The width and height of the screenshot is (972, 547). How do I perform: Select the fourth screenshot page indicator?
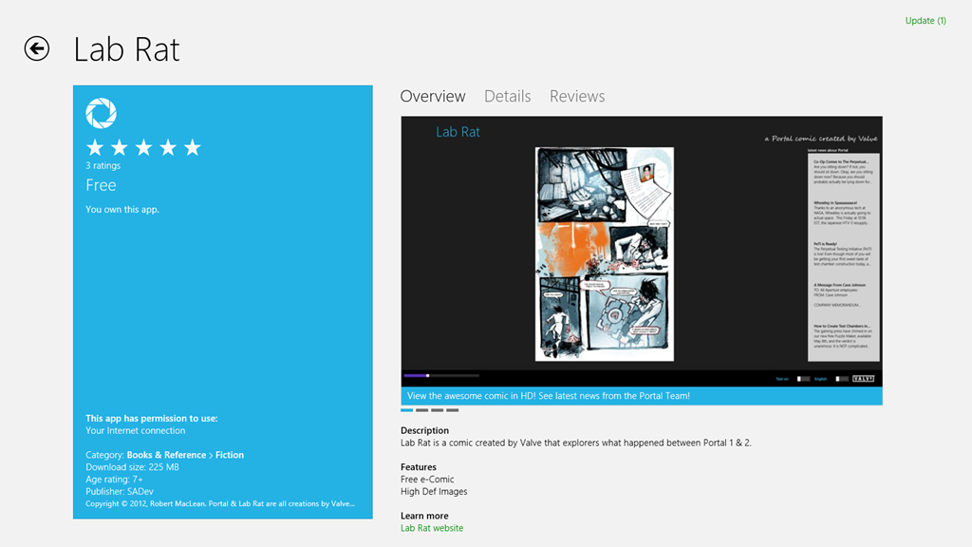(x=453, y=410)
